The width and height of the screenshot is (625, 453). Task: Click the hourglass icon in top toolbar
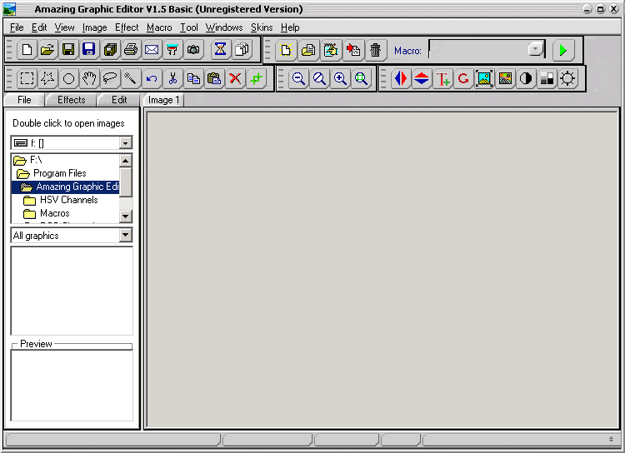click(221, 50)
